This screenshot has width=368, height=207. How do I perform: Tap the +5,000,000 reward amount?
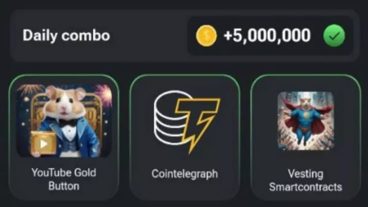267,36
